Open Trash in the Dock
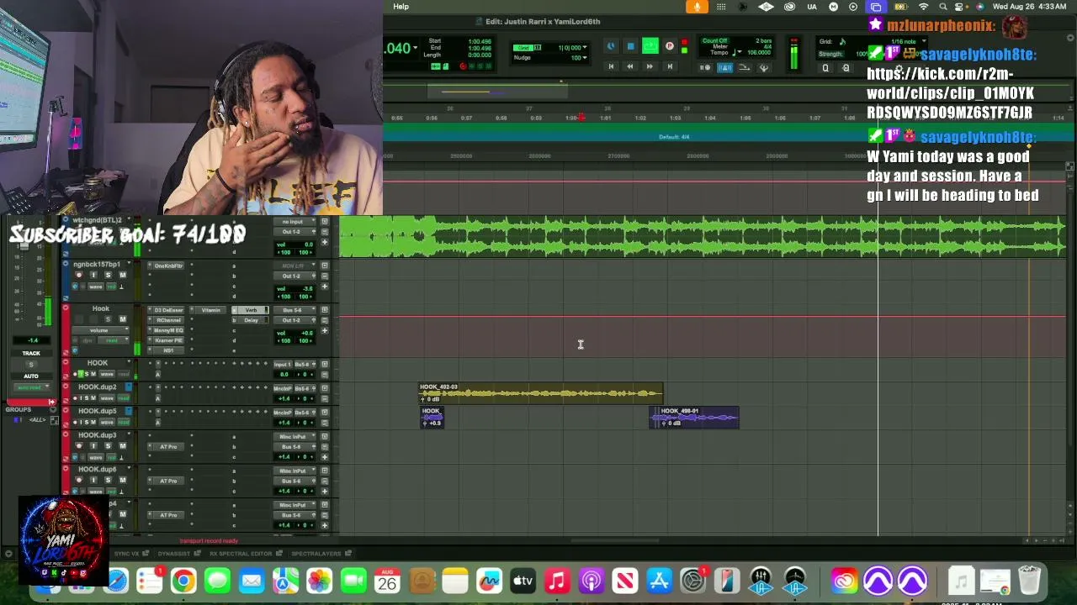The height and width of the screenshot is (605, 1077). (x=1029, y=581)
